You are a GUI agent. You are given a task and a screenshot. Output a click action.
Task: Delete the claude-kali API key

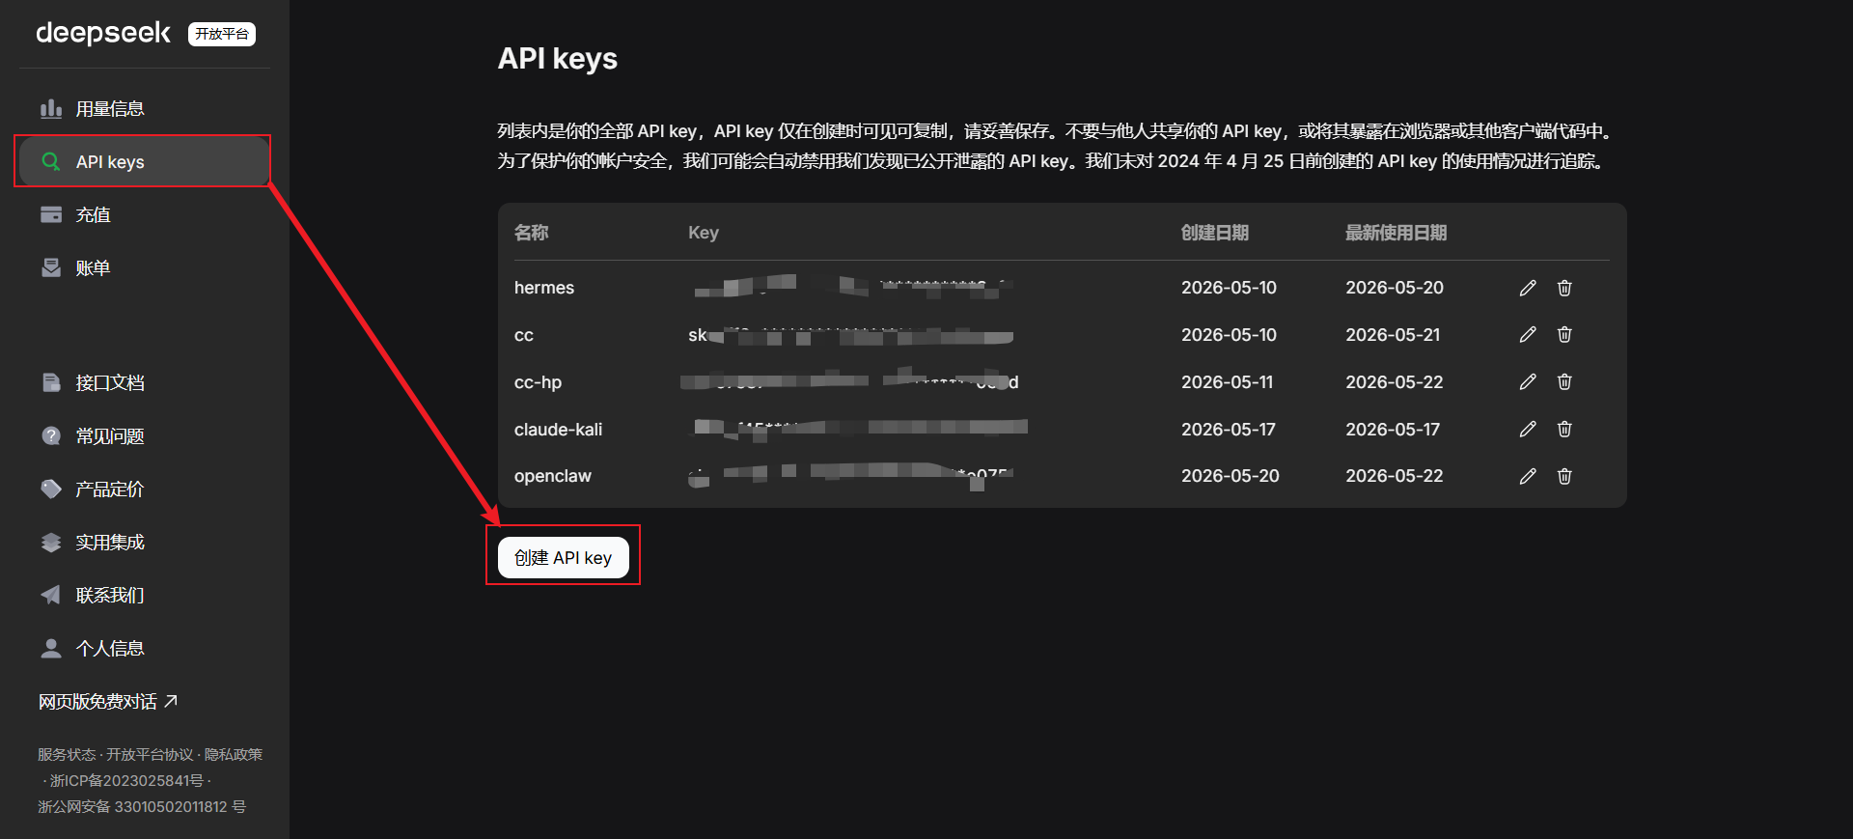coord(1564,429)
